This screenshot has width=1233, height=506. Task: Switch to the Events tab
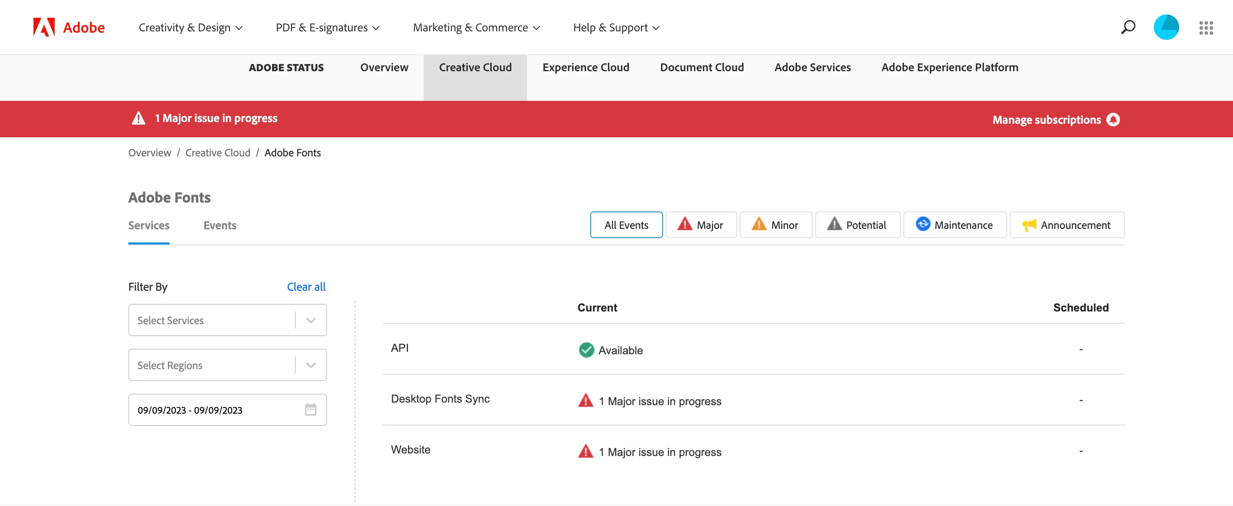tap(220, 225)
